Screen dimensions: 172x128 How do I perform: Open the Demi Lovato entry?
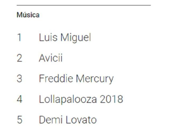[x=68, y=120]
